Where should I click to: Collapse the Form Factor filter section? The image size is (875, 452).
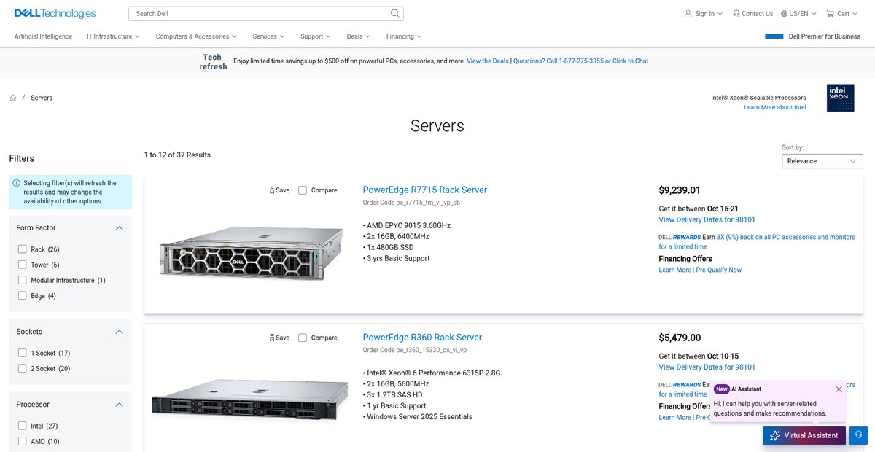pyautogui.click(x=120, y=228)
